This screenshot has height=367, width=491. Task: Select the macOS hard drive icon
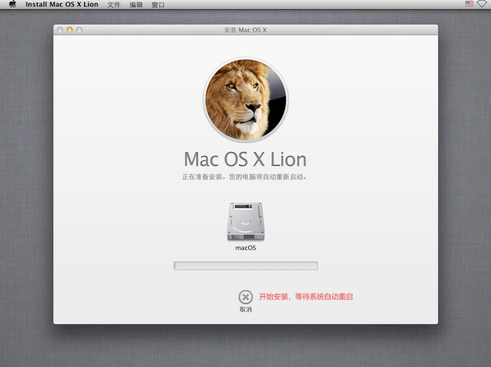click(246, 222)
